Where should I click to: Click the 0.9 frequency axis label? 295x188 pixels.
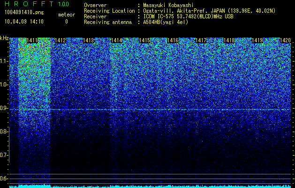click(x=4, y=108)
